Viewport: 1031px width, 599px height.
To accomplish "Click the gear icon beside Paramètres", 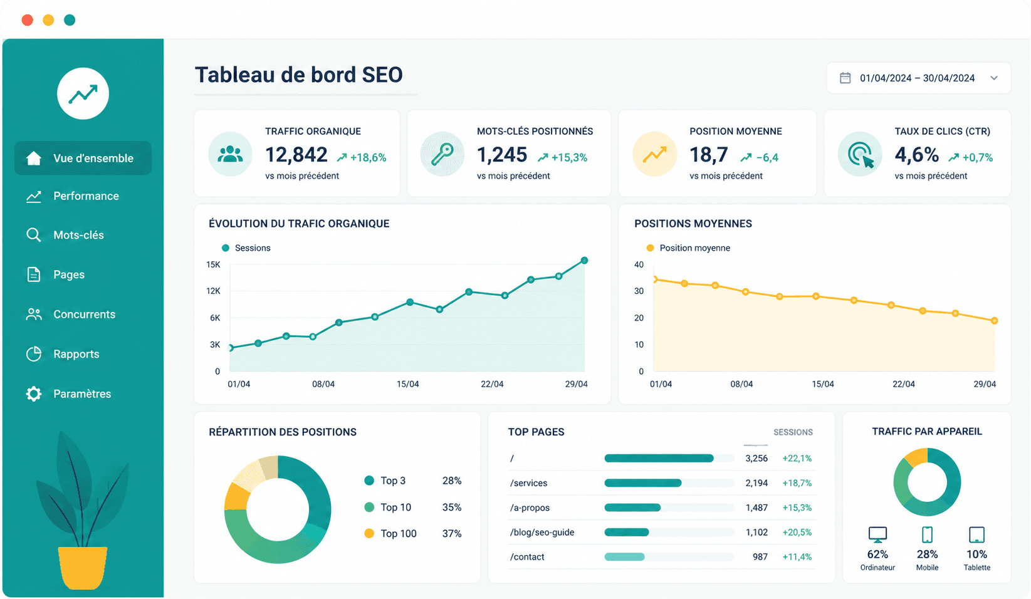I will coord(34,393).
